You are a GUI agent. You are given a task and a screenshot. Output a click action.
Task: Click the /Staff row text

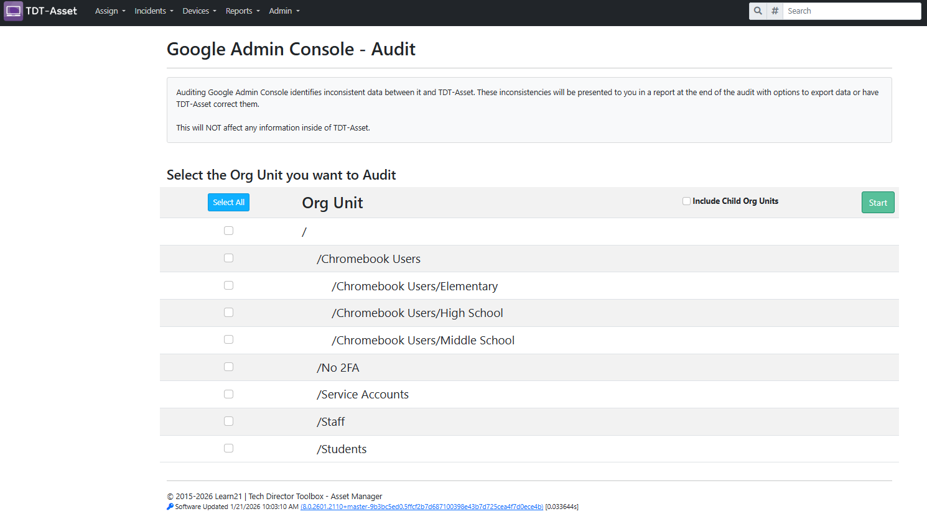pyautogui.click(x=330, y=422)
